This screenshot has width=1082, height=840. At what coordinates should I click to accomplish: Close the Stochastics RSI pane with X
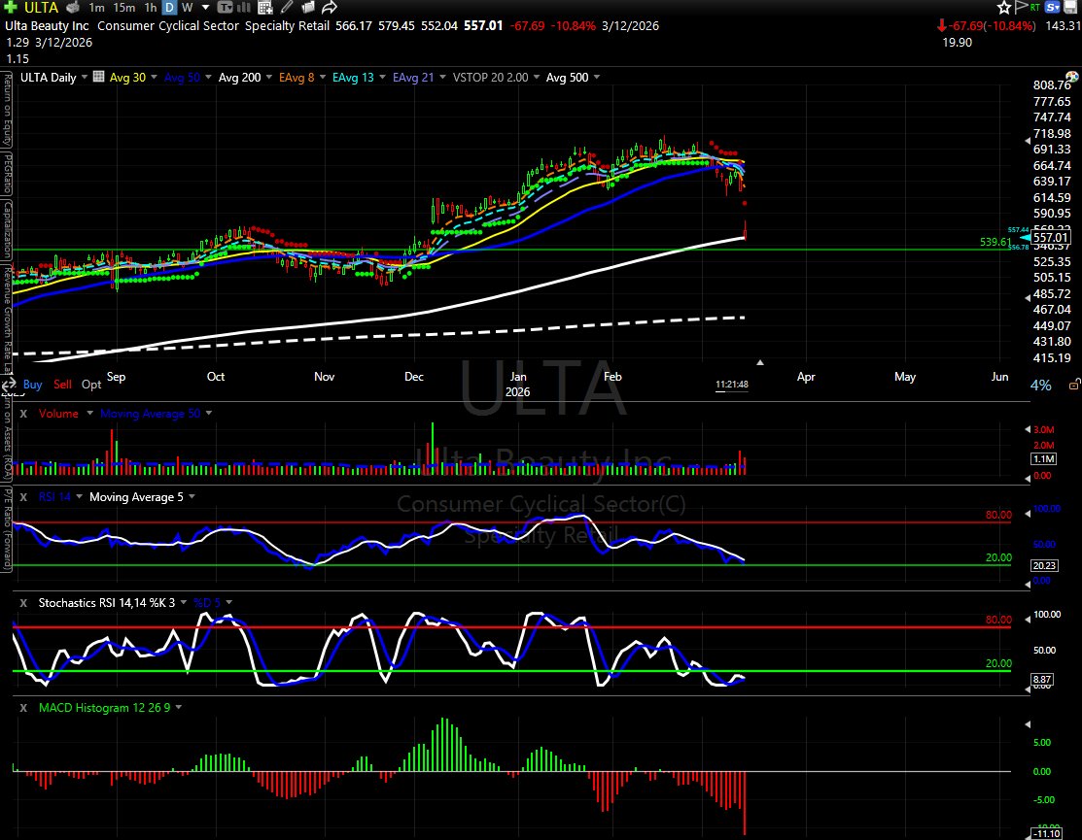[23, 603]
